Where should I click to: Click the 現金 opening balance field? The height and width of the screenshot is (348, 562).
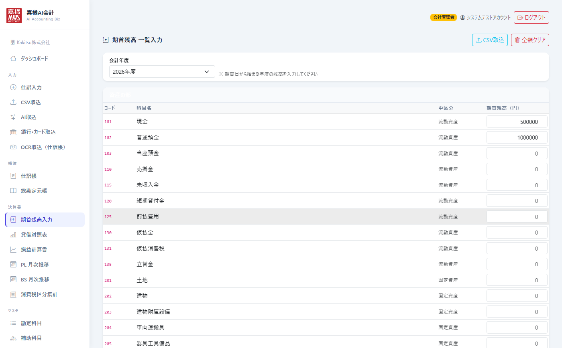(x=517, y=122)
